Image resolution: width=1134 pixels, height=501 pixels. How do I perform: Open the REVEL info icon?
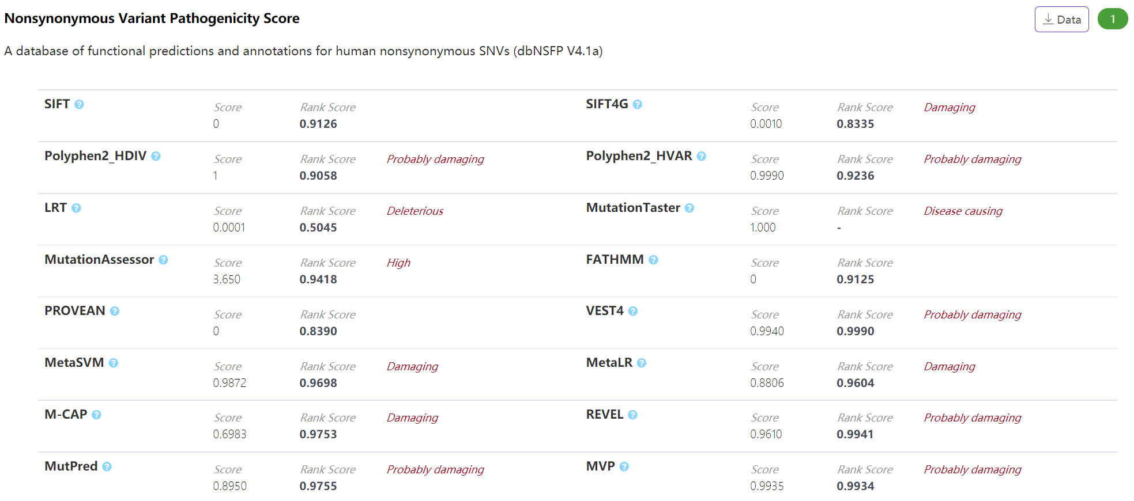[x=632, y=415]
